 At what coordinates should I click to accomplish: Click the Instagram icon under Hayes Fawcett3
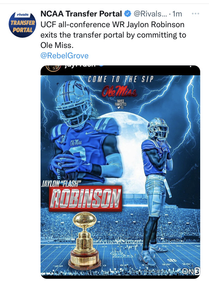122,108
